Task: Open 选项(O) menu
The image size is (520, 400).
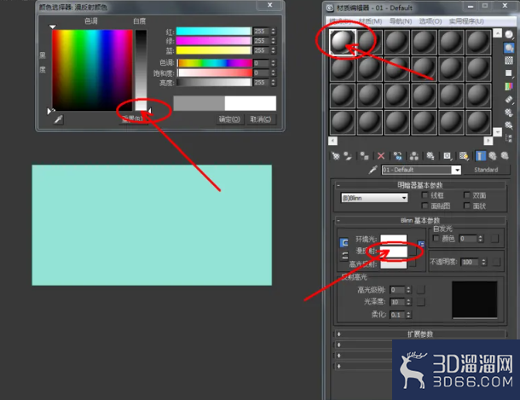Action: click(x=430, y=21)
